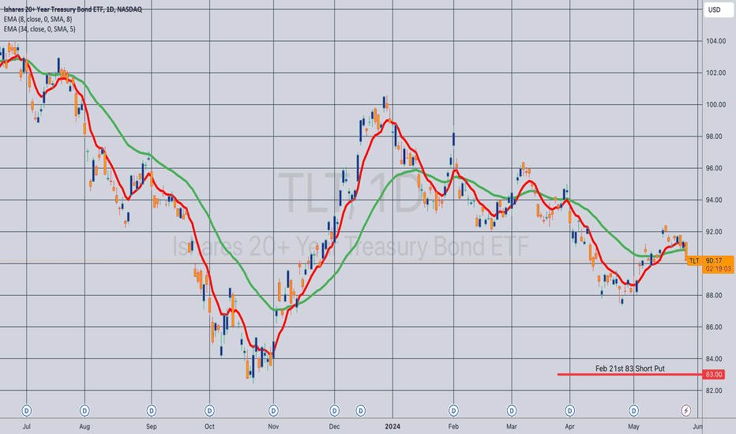Click the 84.00 price axis label
Viewport: 736px width, 434px height.
pyautogui.click(x=715, y=359)
